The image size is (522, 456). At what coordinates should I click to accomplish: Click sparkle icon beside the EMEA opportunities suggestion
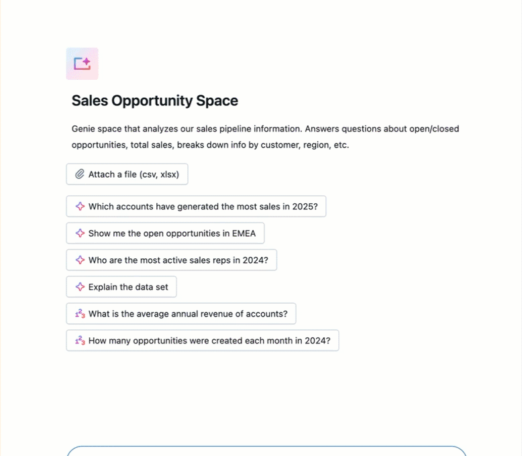pos(80,233)
